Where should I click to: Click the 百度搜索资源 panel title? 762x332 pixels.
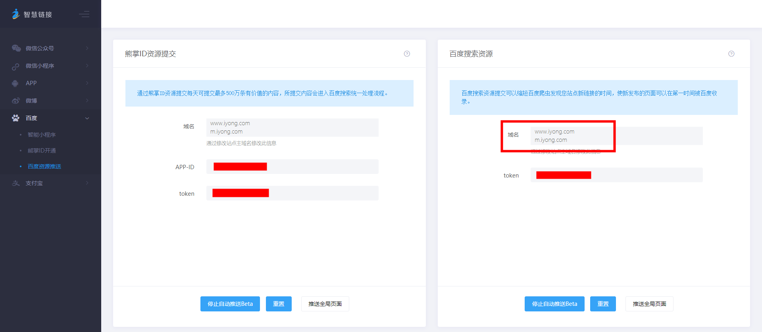[x=471, y=54]
